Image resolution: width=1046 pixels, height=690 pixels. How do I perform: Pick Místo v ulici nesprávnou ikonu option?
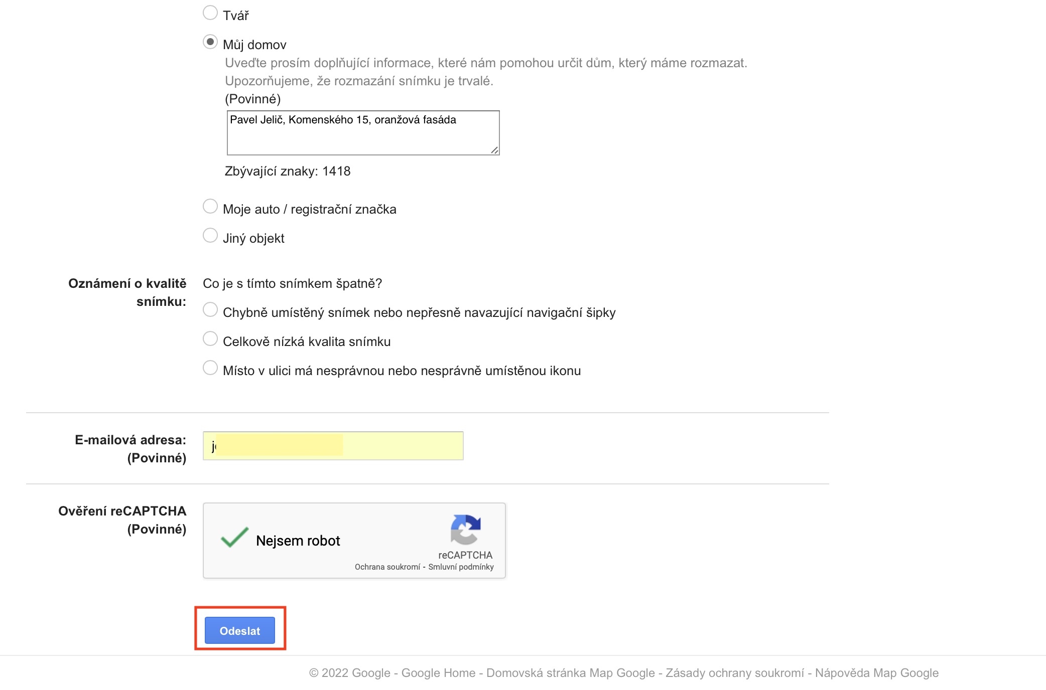coord(210,368)
